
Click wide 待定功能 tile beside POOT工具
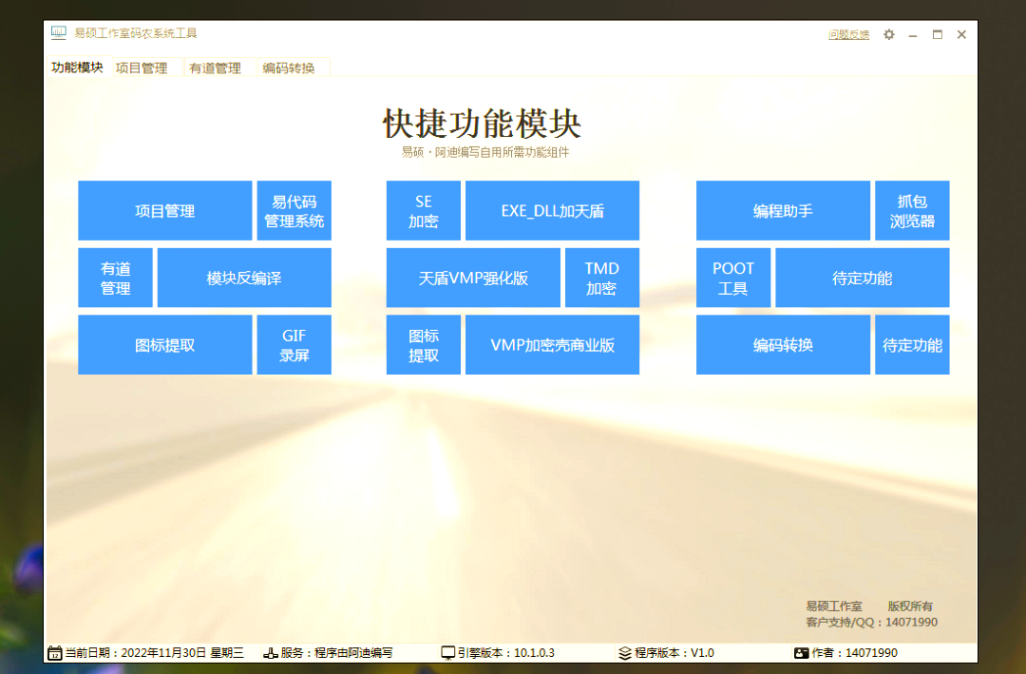tap(863, 278)
